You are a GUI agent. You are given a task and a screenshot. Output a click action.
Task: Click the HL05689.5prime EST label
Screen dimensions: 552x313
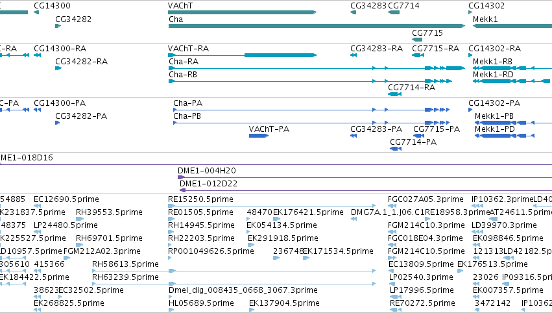point(201,303)
